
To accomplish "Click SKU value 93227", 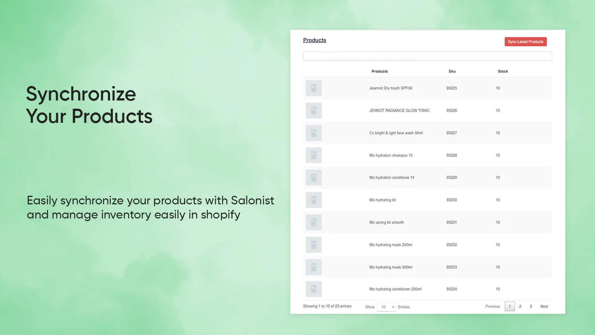I will tap(451, 133).
